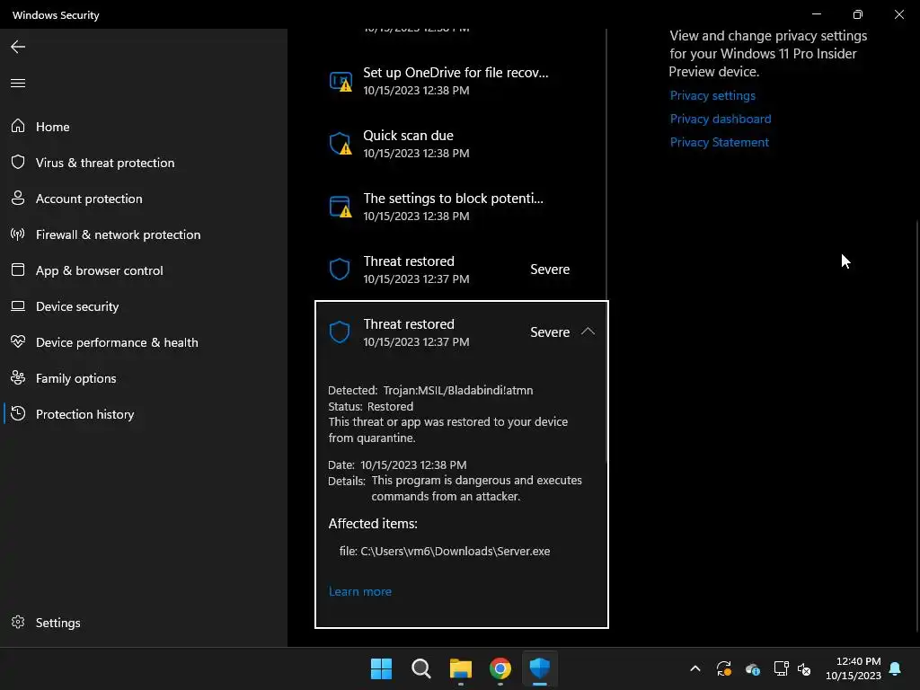Click the back arrow in Windows Security
Viewport: 920px width, 690px height.
click(18, 47)
